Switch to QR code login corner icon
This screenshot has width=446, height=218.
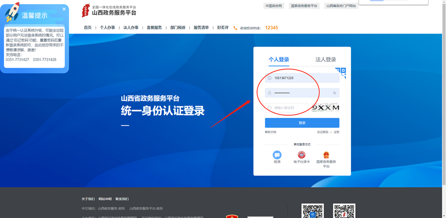click(341, 72)
